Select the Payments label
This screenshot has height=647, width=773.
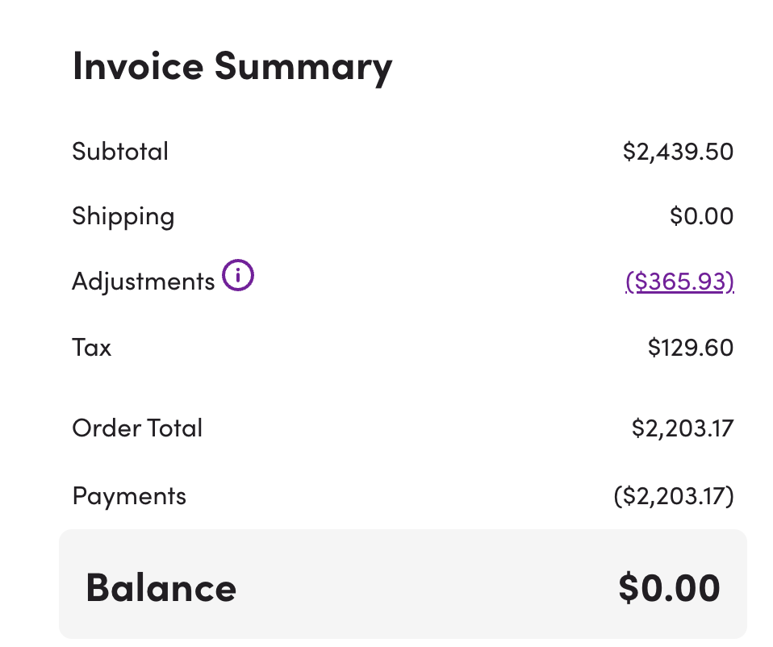point(129,495)
